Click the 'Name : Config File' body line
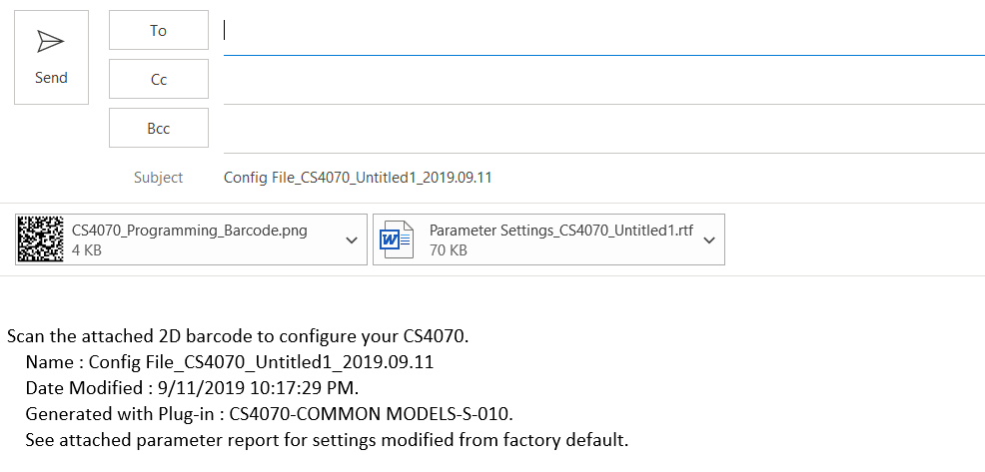Image resolution: width=985 pixels, height=472 pixels. click(x=230, y=361)
